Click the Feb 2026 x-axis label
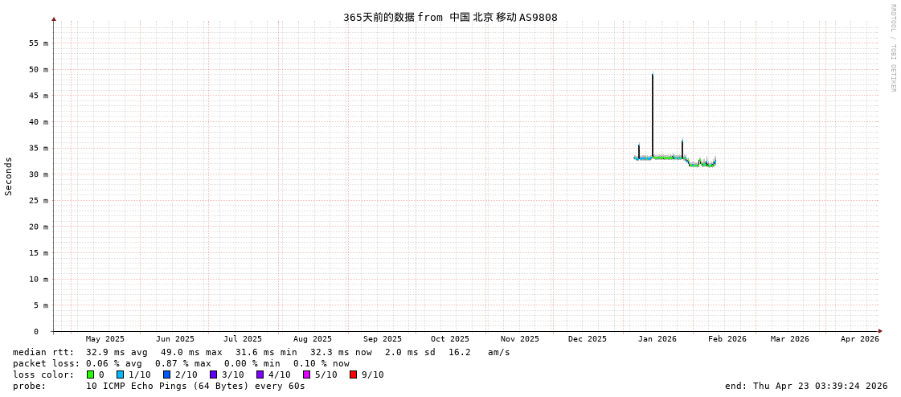 [x=727, y=339]
